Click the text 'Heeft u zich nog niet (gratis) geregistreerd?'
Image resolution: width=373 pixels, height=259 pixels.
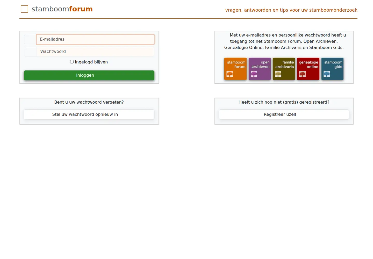tap(284, 102)
